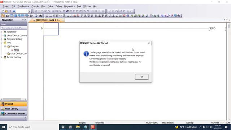
Task: Open the Compile menu
Action: 35,6
